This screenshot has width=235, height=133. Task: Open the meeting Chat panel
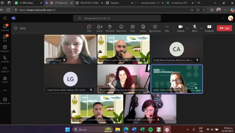pos(89,28)
